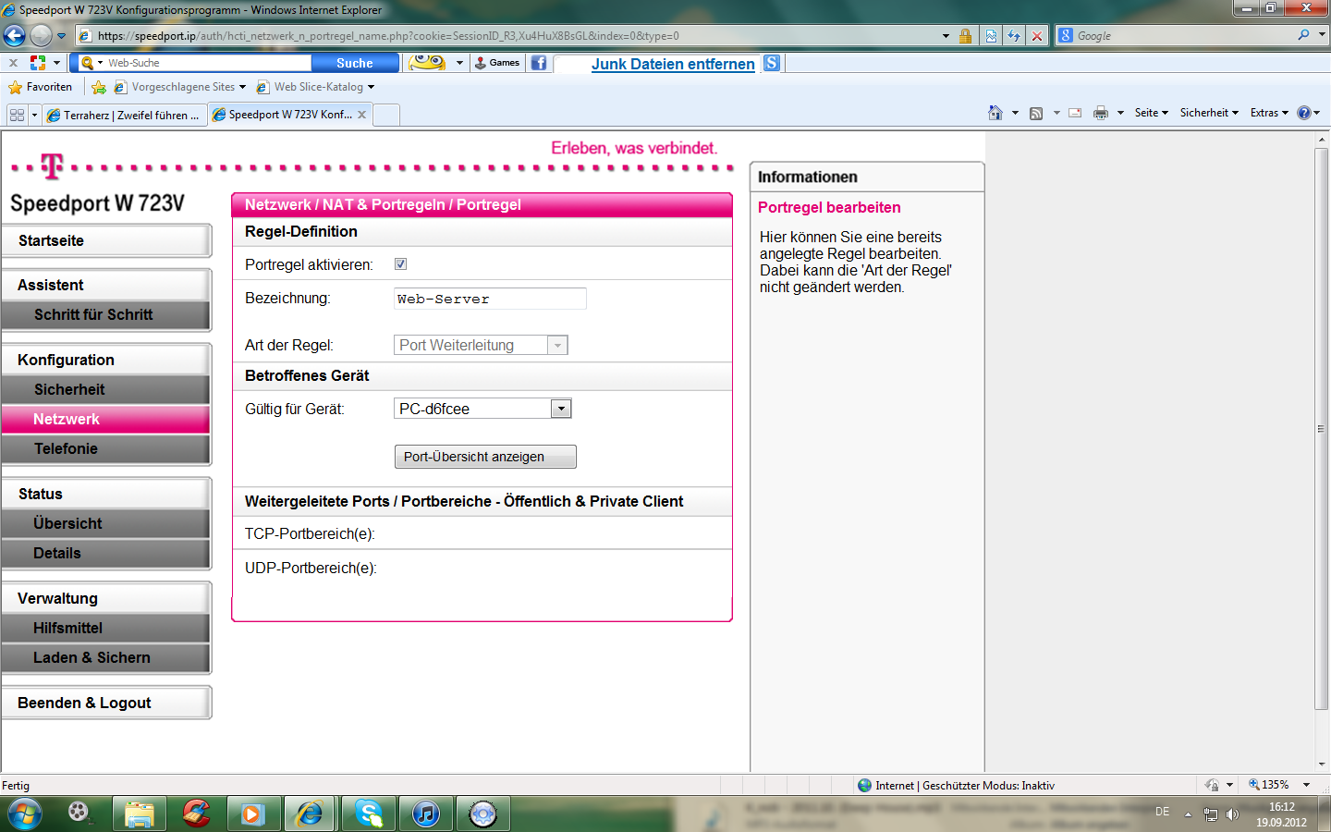1331x832 pixels.
Task: Open Hilfsmittel under Verwaltung
Action: click(106, 628)
